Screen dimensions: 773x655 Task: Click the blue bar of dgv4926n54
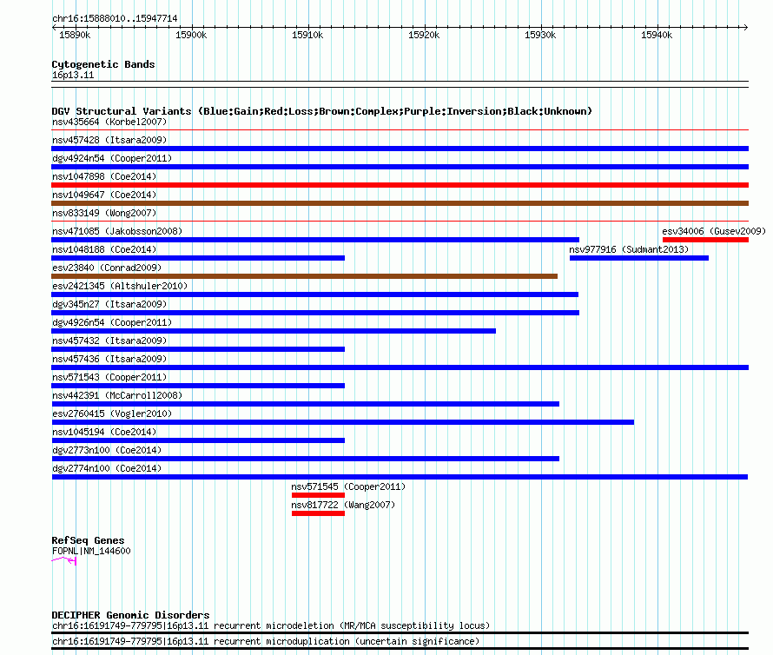274,331
